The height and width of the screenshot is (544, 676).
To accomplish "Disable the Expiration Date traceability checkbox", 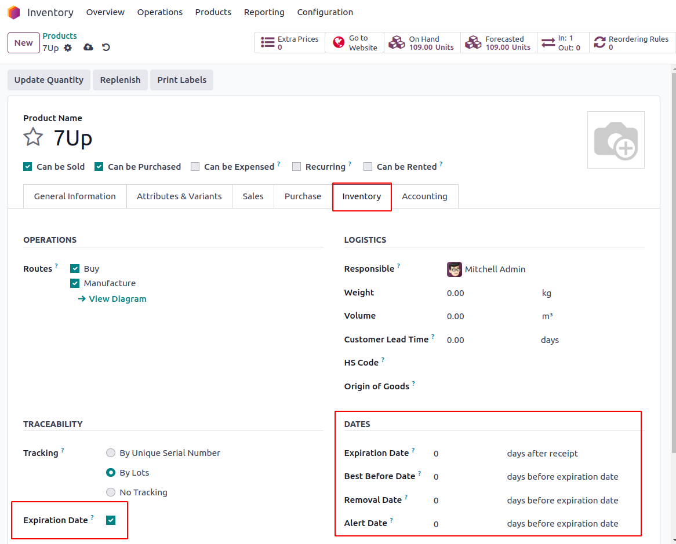I will pyautogui.click(x=111, y=520).
